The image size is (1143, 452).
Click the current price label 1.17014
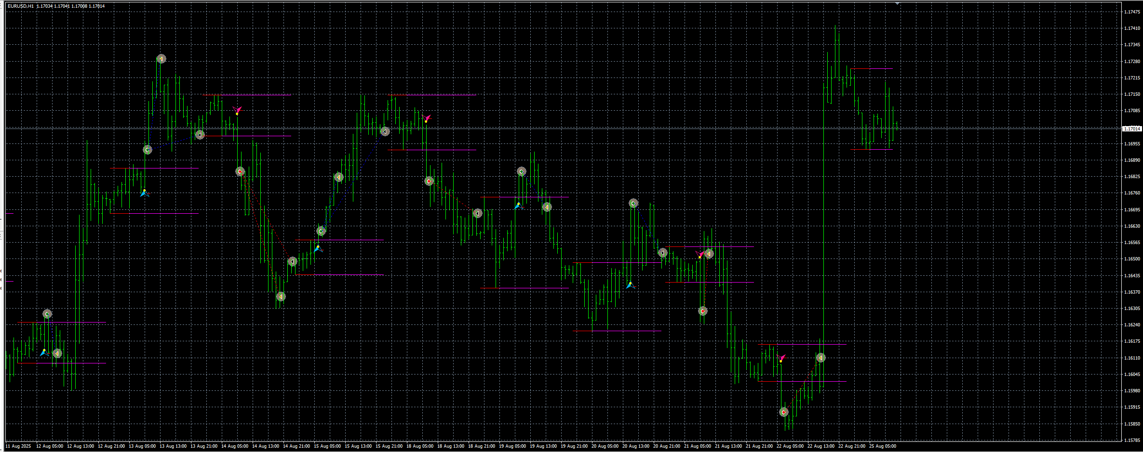[1132, 129]
